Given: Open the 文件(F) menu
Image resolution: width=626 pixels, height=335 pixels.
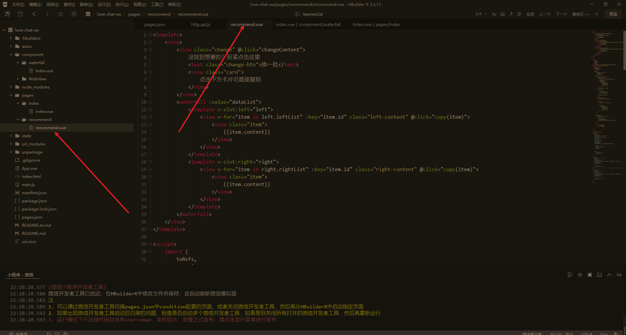Looking at the screenshot, I should pyautogui.click(x=18, y=4).
